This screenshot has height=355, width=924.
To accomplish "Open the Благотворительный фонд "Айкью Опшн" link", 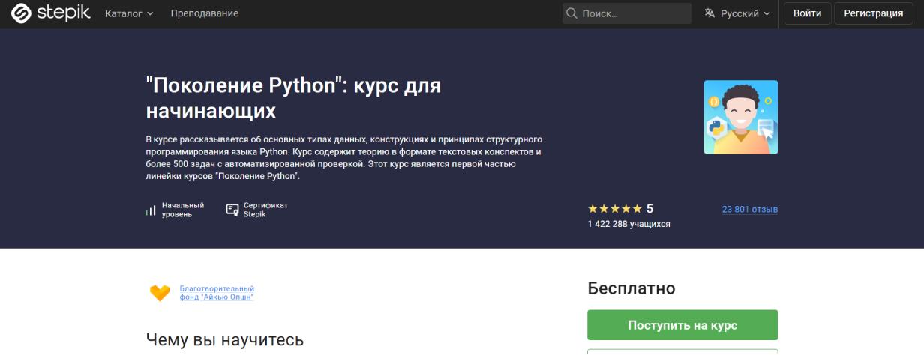I will (x=217, y=293).
